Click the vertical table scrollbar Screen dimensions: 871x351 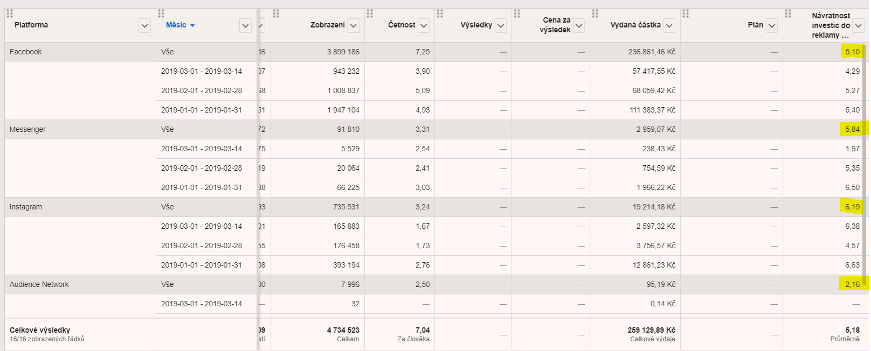point(865,164)
